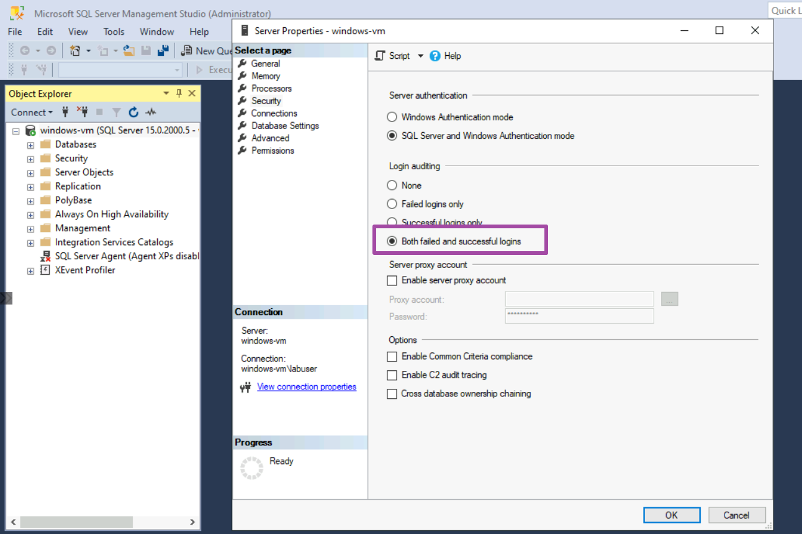Click Object Explorer scroll right arrow
Viewport: 802px width, 534px height.
click(192, 522)
